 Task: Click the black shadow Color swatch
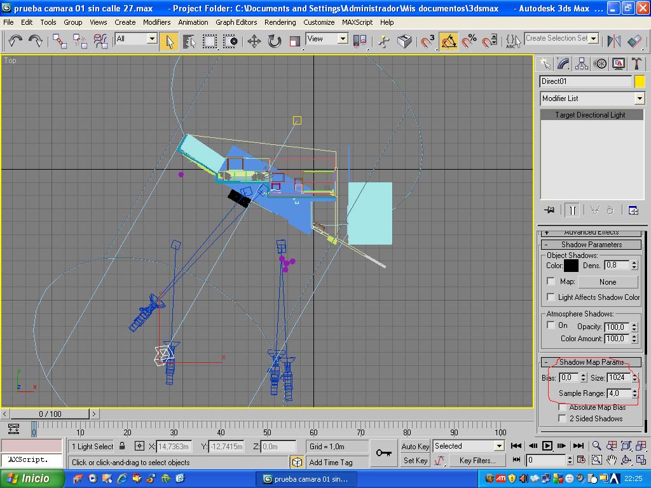coord(572,266)
